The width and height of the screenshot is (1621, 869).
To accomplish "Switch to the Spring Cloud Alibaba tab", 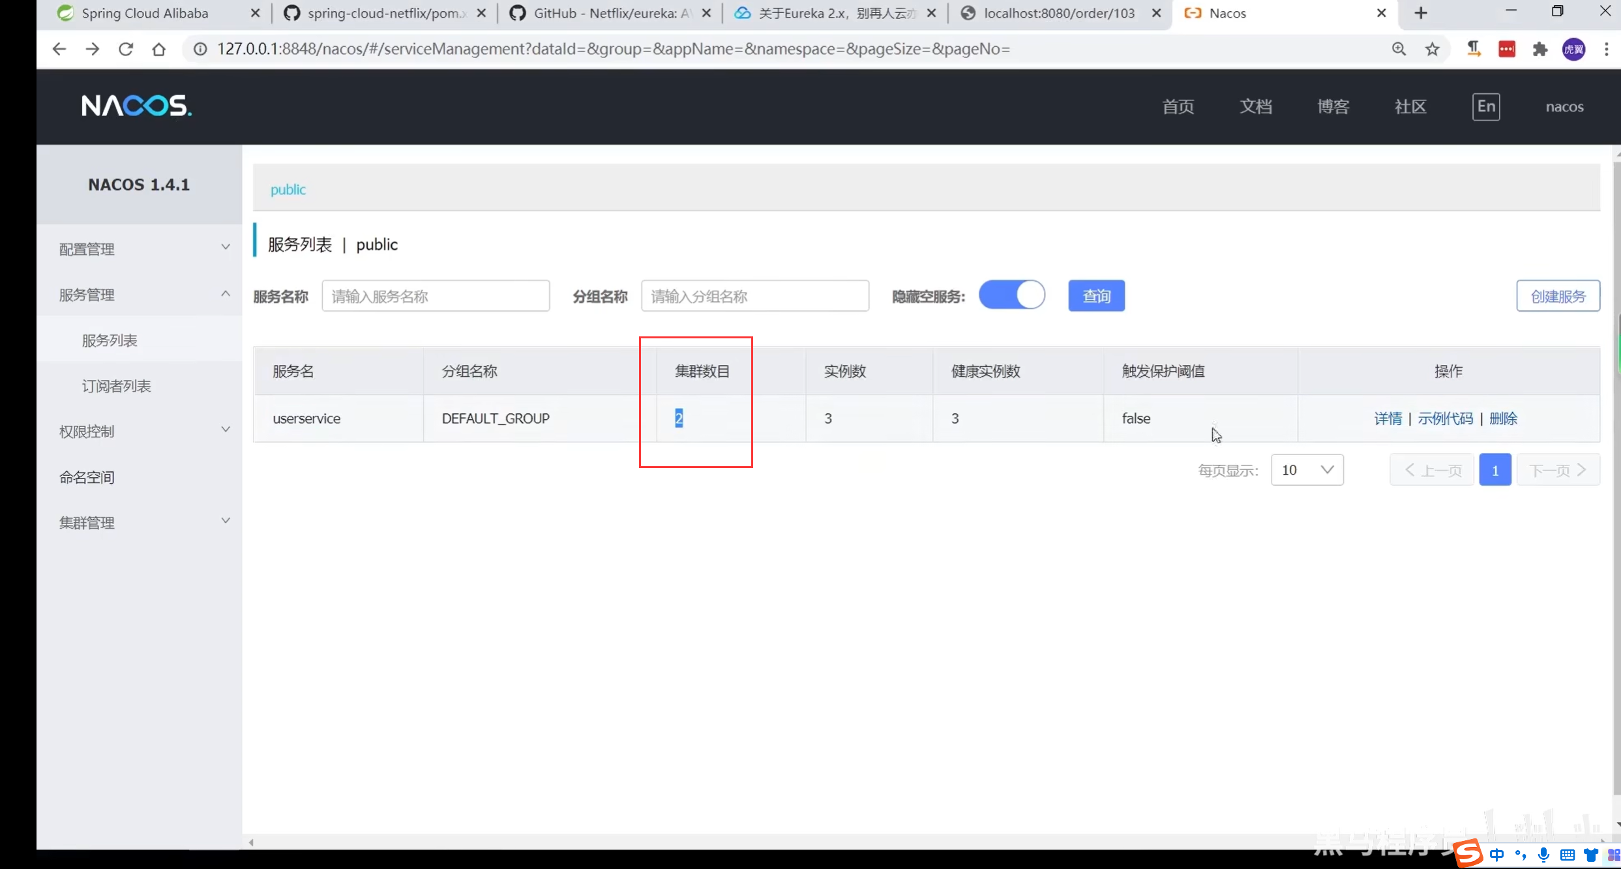I will pos(145,13).
